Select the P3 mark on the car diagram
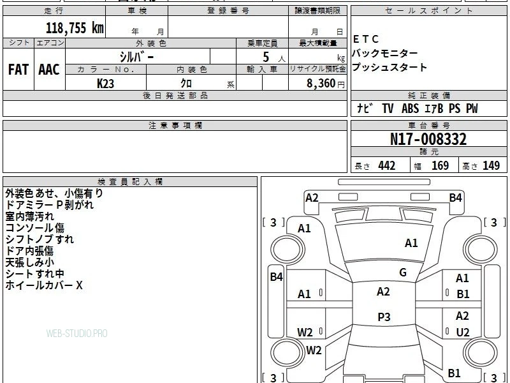Screen dimensions: 510x383 pos(384,317)
